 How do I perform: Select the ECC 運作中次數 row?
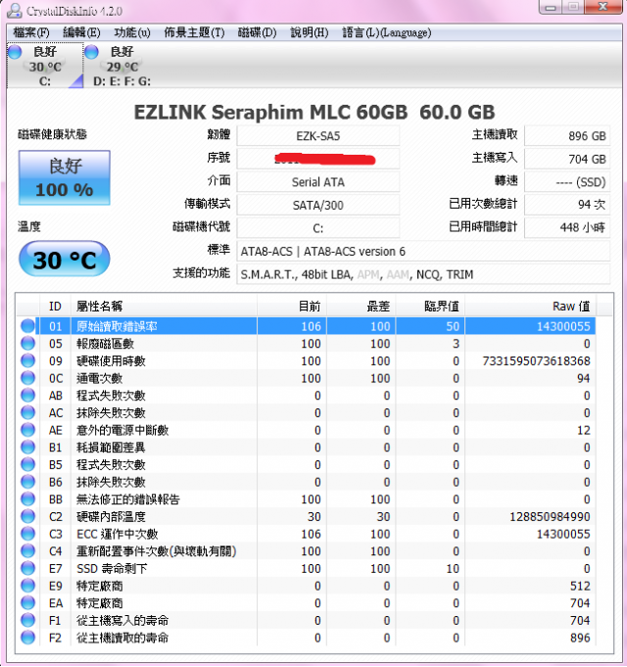[307, 534]
